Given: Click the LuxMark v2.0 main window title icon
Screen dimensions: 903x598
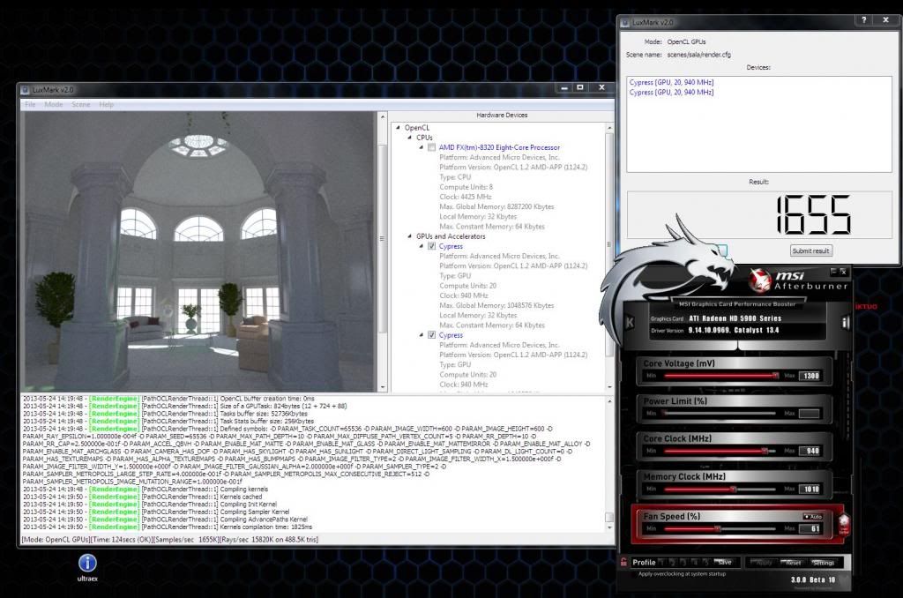Looking at the screenshot, I should [25, 90].
